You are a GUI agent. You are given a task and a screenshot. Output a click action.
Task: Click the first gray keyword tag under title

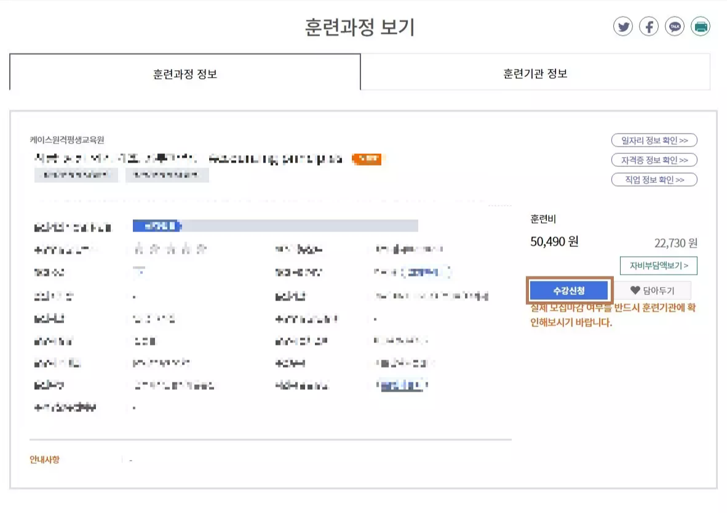point(77,175)
